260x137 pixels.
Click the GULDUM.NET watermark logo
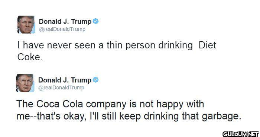coord(241,134)
